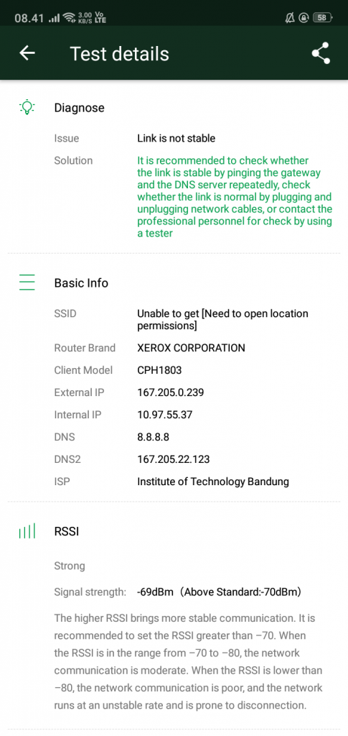Viewport: 348px width, 736px height.
Task: Tap the battery indicator icon
Action: tap(322, 18)
